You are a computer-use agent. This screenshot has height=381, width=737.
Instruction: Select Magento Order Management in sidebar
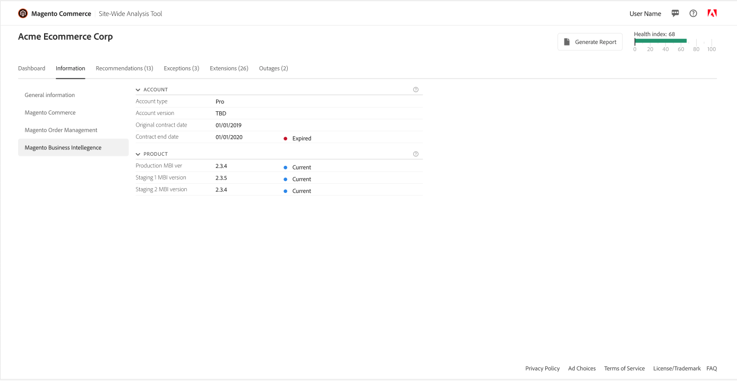coord(61,130)
